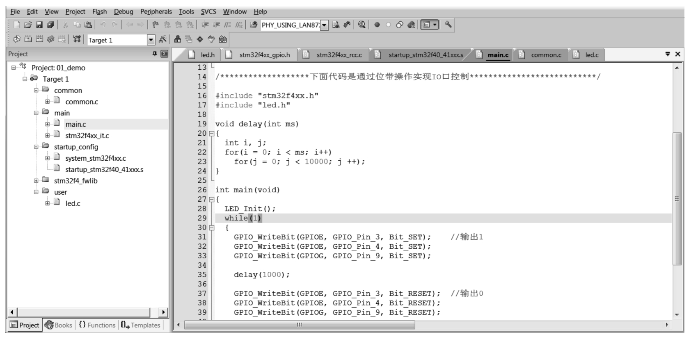Click the Save All icon
The height and width of the screenshot is (339, 691).
(x=50, y=25)
